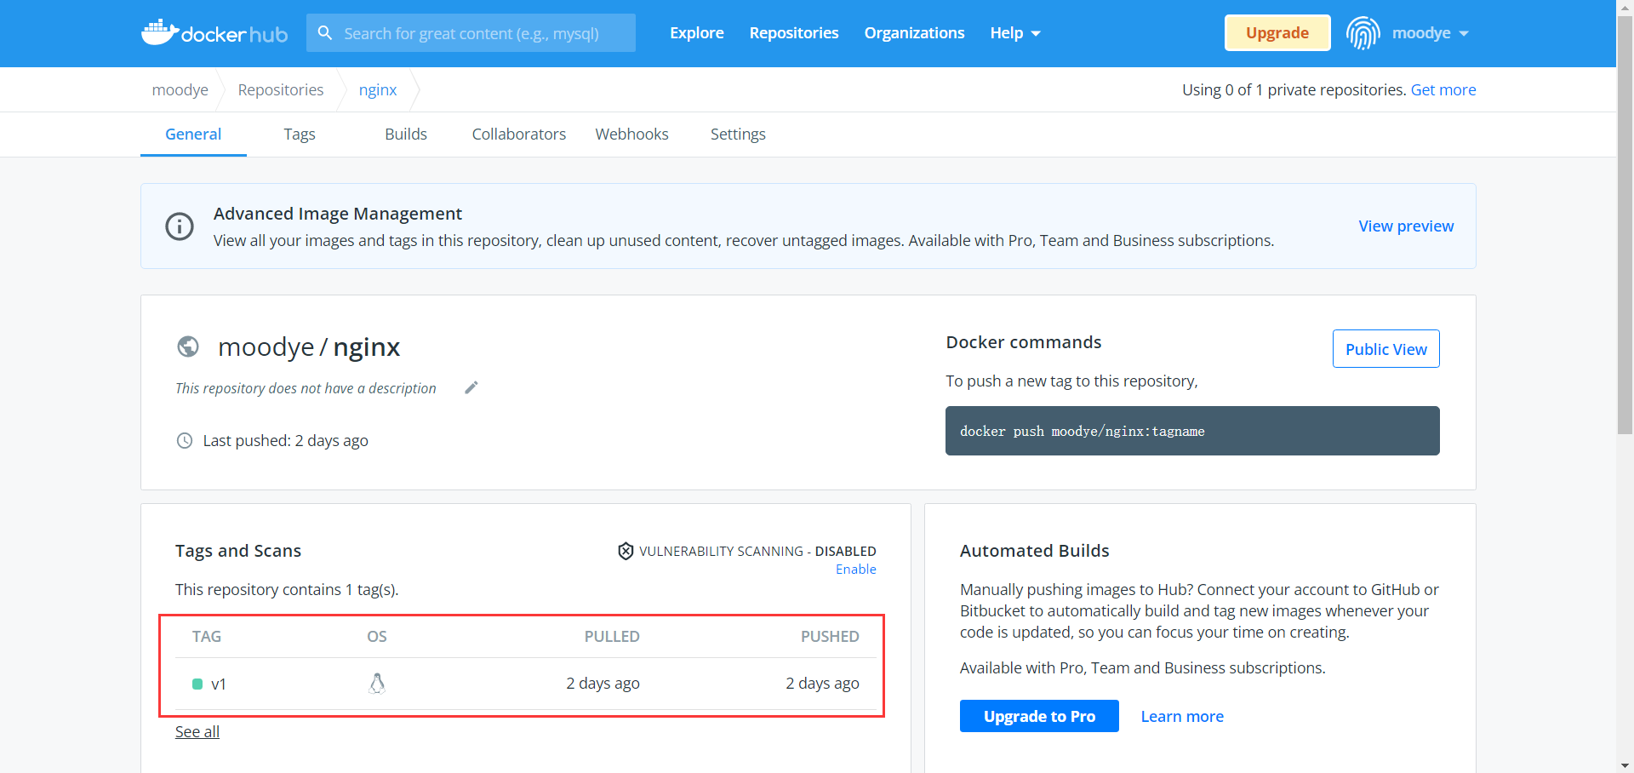The height and width of the screenshot is (773, 1634).
Task: Open the Help dropdown menu
Action: click(x=1014, y=32)
